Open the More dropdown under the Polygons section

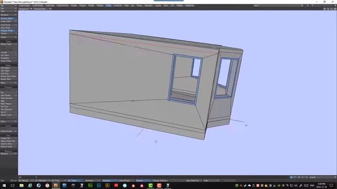click(8, 121)
